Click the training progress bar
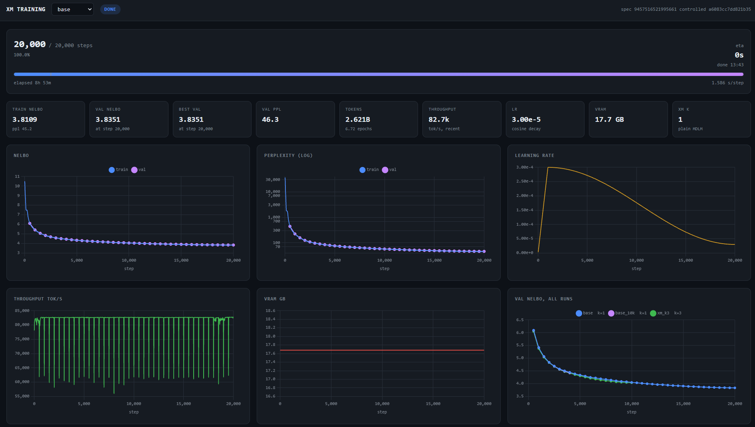Viewport: 755px width, 427px height. pyautogui.click(x=378, y=74)
